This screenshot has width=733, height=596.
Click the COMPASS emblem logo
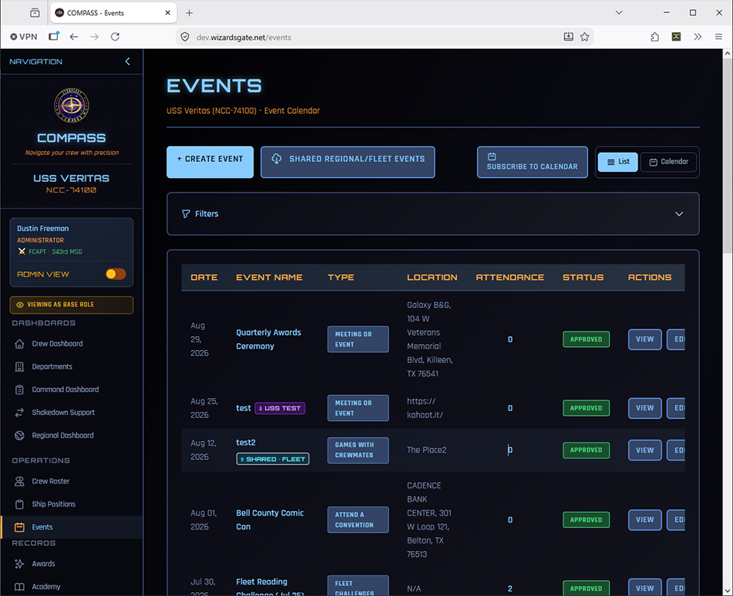[72, 105]
